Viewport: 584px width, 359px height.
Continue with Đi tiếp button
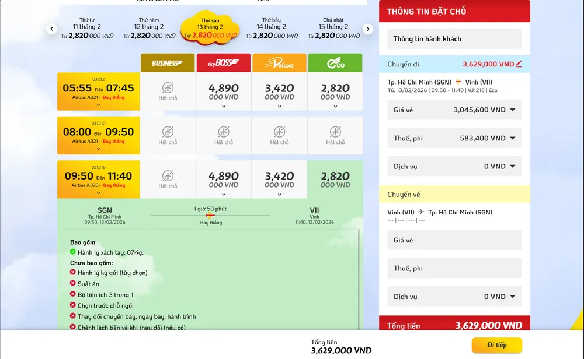point(497,345)
